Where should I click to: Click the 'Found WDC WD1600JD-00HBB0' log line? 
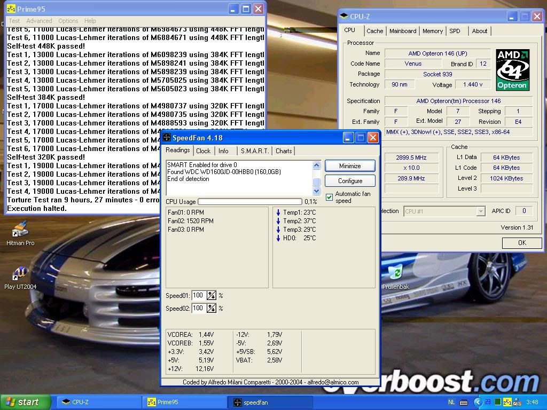(x=224, y=172)
